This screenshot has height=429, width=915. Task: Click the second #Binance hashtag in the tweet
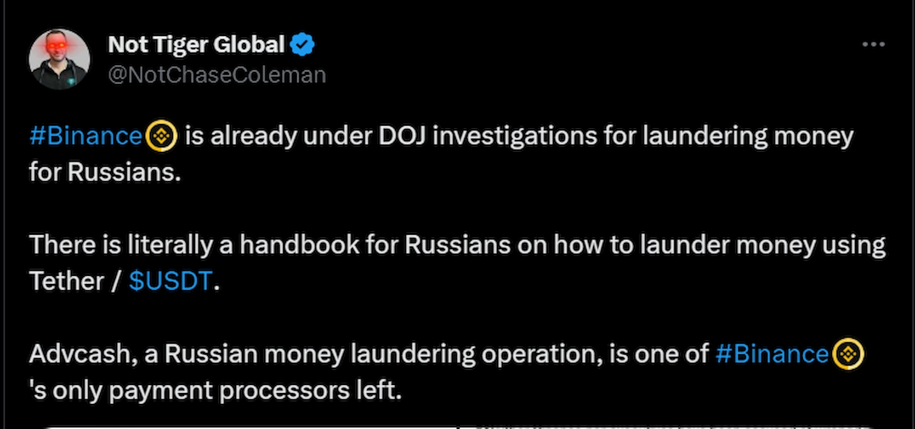772,354
